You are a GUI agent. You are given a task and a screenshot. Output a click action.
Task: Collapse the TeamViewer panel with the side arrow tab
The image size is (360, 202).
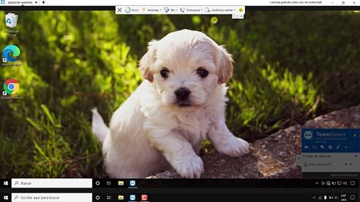point(299,158)
